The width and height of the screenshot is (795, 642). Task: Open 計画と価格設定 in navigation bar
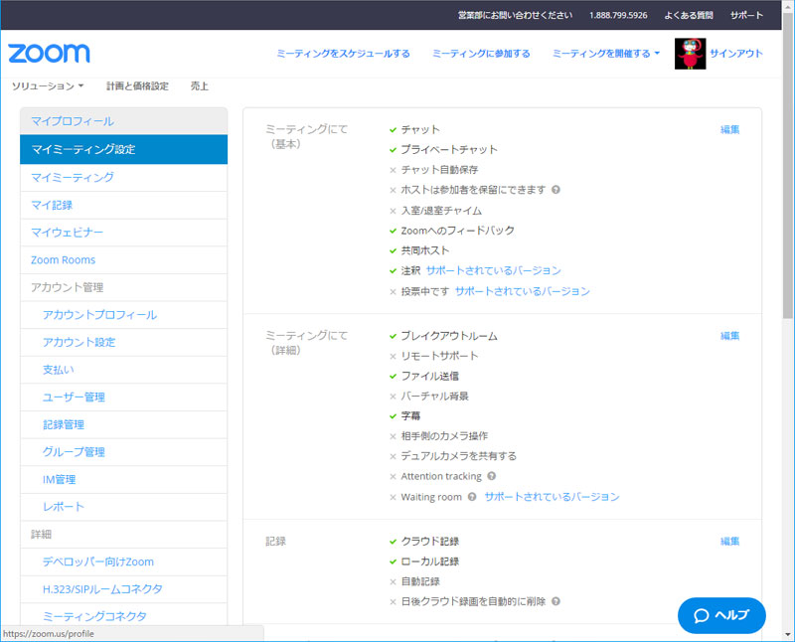coord(137,86)
